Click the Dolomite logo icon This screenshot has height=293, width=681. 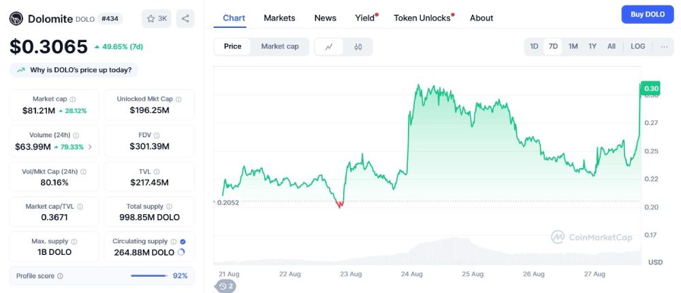pos(16,19)
